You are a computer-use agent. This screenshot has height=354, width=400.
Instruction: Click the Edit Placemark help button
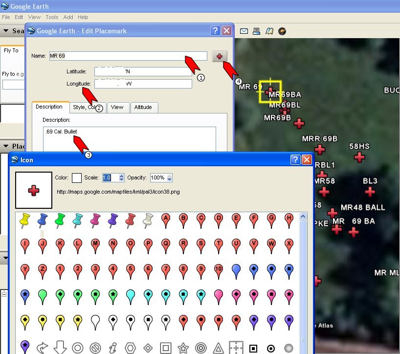click(x=215, y=31)
